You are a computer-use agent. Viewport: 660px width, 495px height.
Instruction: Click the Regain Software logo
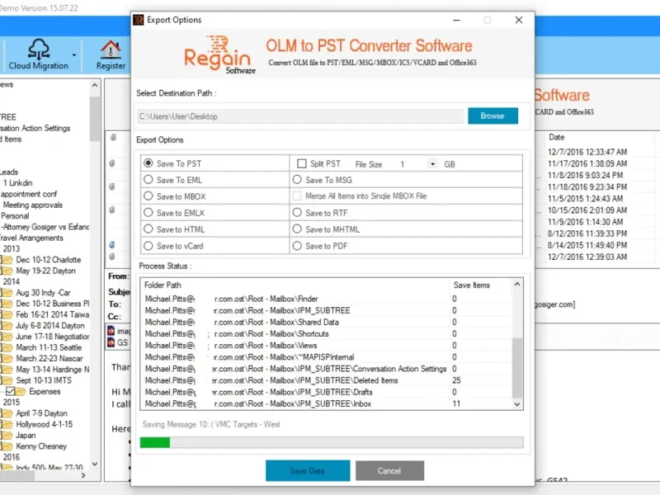pos(219,54)
